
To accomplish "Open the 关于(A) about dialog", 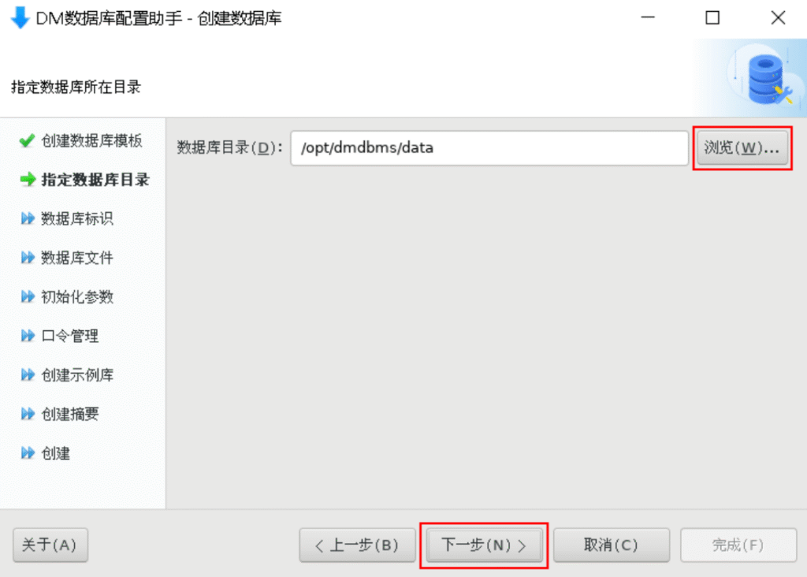I will 50,545.
